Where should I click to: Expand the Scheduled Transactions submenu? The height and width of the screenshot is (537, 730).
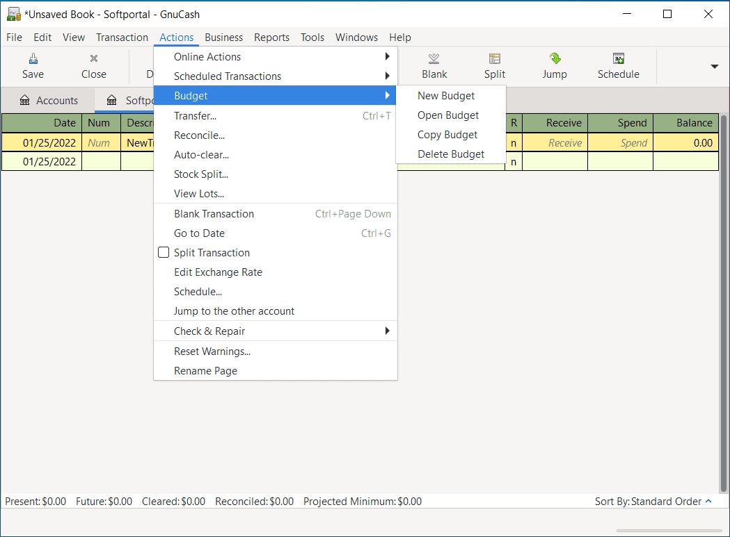pos(387,76)
